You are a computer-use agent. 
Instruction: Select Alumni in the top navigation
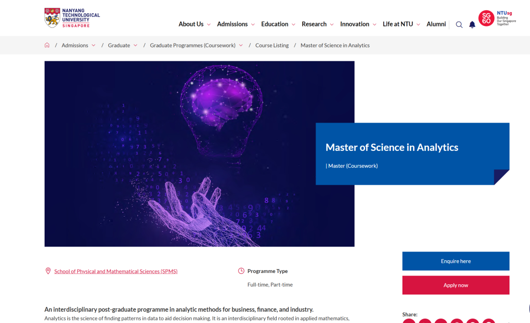[x=436, y=24]
